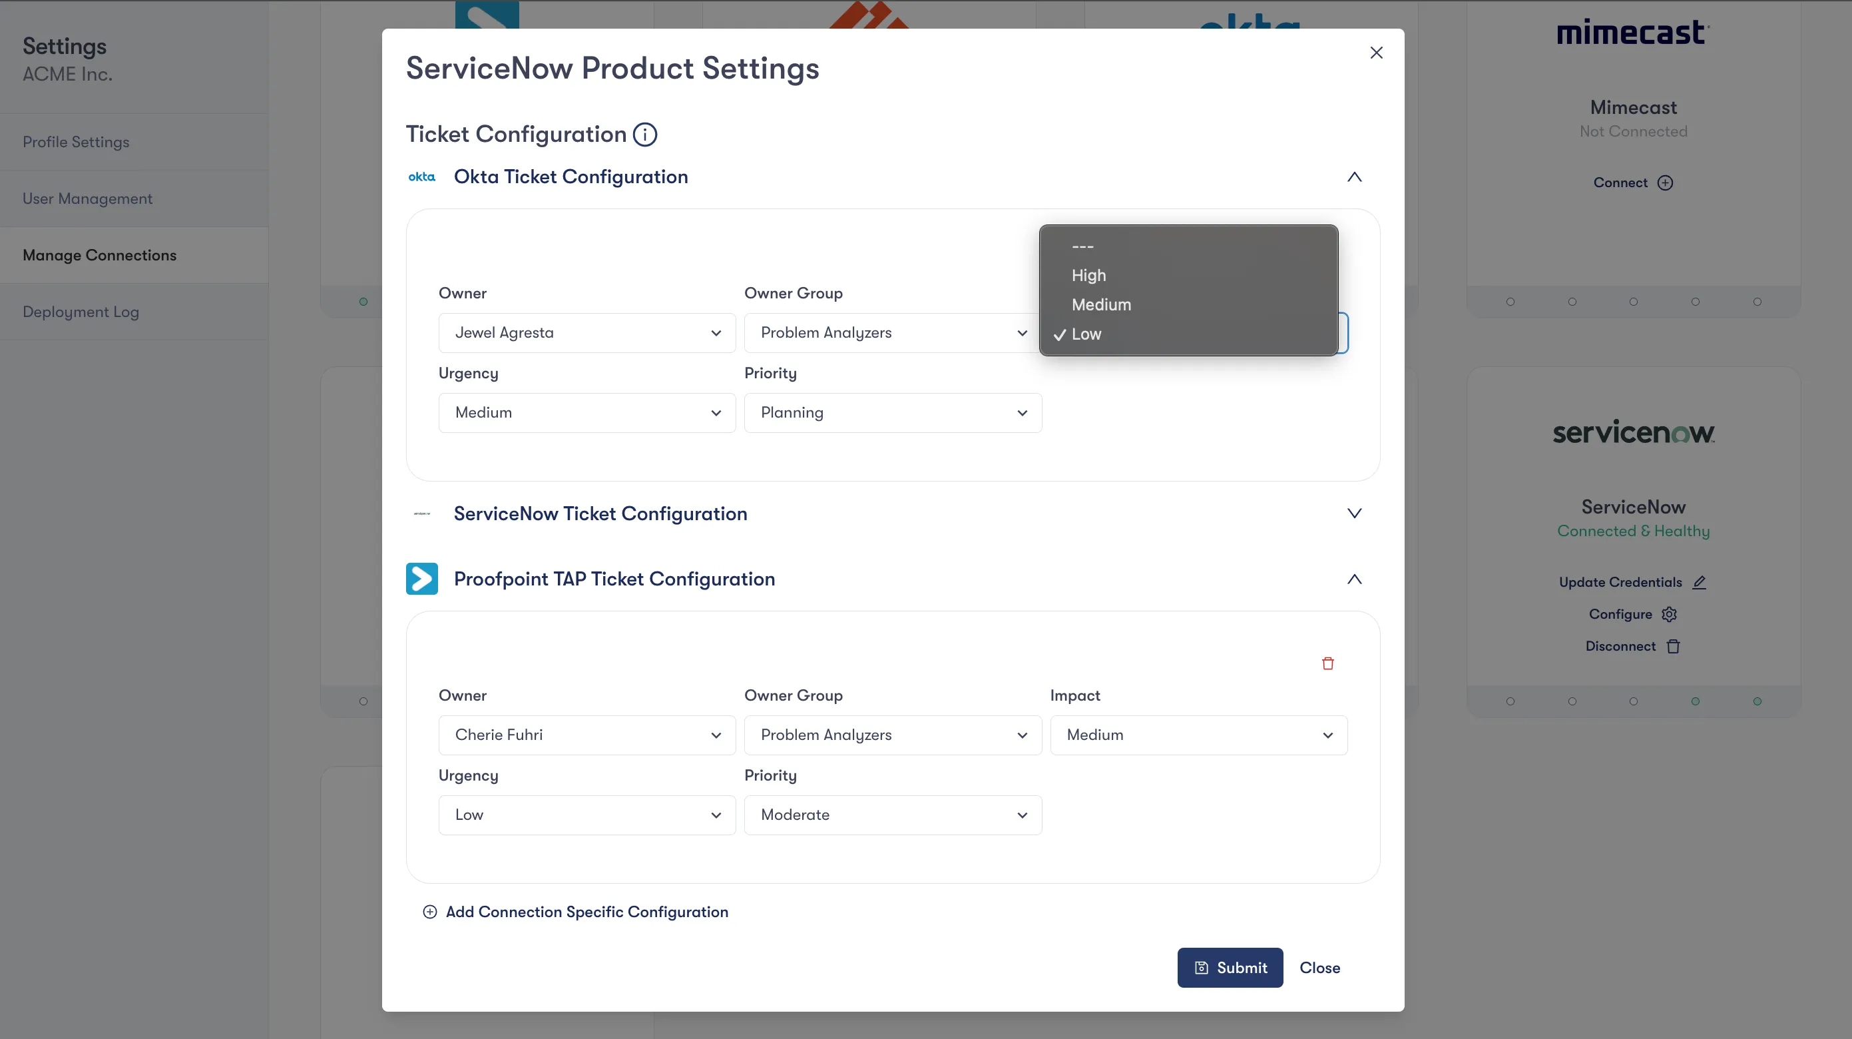Screen dimensions: 1852x1039
Task: Click the plus icon before Add Connection Specific Configuration
Action: (x=430, y=912)
